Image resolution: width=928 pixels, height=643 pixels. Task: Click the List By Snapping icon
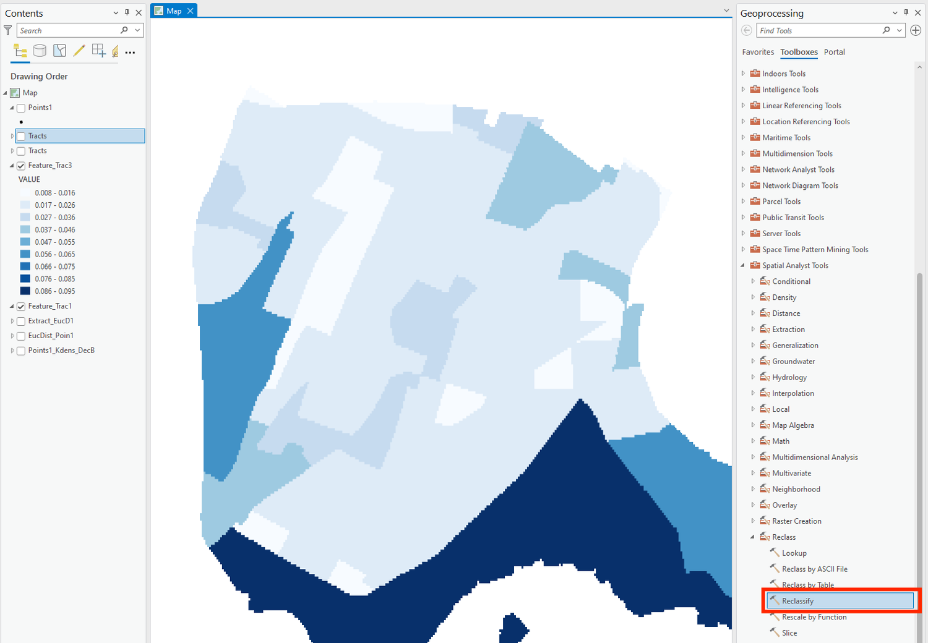coord(98,51)
